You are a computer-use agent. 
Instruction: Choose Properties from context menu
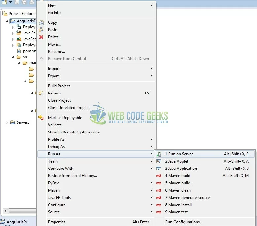click(96, 222)
